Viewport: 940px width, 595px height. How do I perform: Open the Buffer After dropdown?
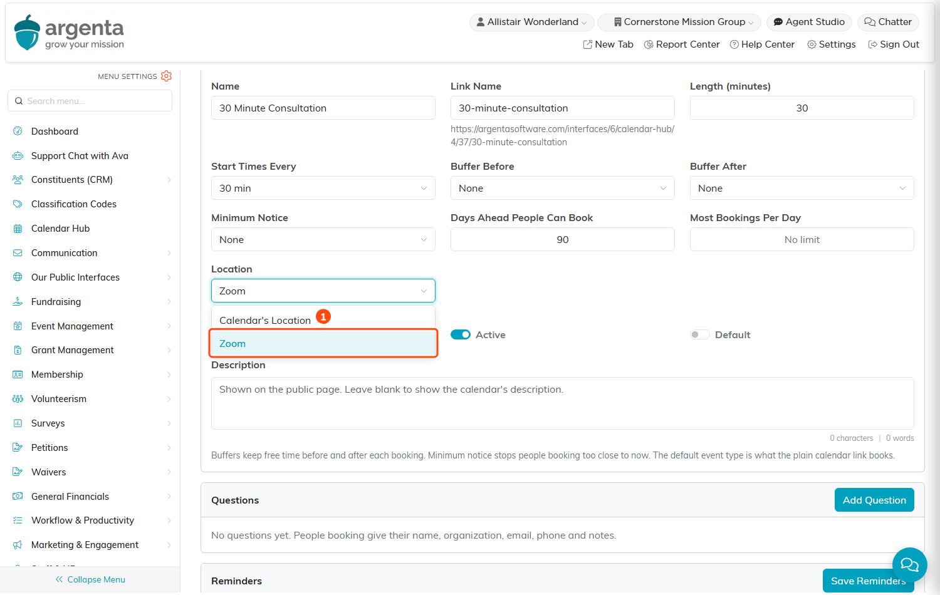coord(802,188)
